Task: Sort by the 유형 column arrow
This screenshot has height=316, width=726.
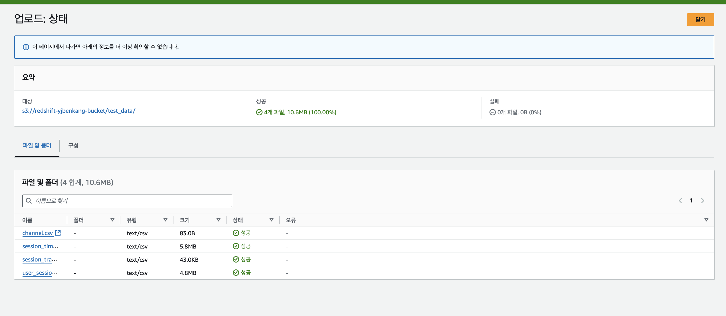Action: 165,220
